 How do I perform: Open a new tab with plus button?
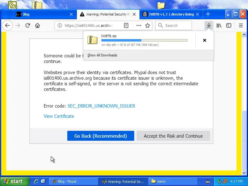pos(208,14)
